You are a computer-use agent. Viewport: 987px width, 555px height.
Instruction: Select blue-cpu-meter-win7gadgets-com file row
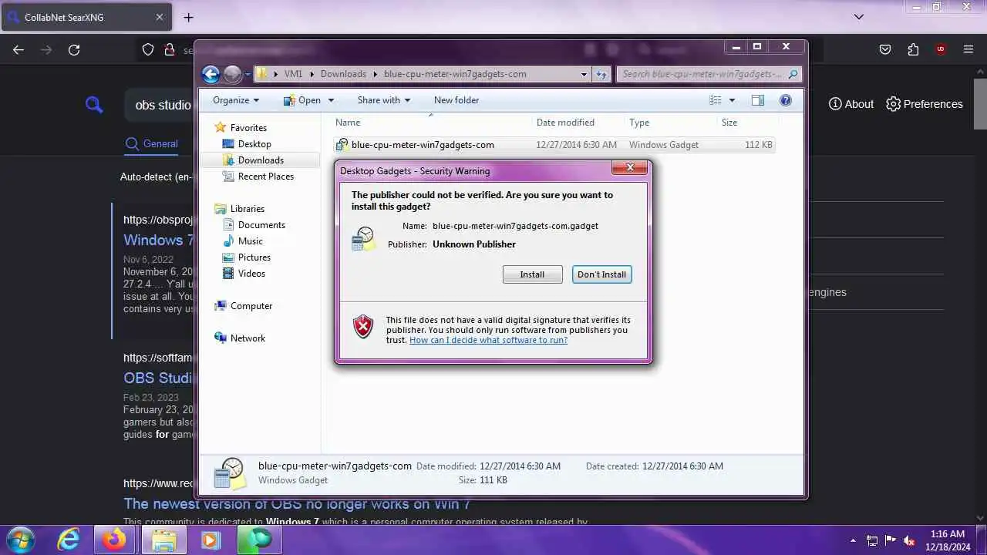[x=554, y=144]
